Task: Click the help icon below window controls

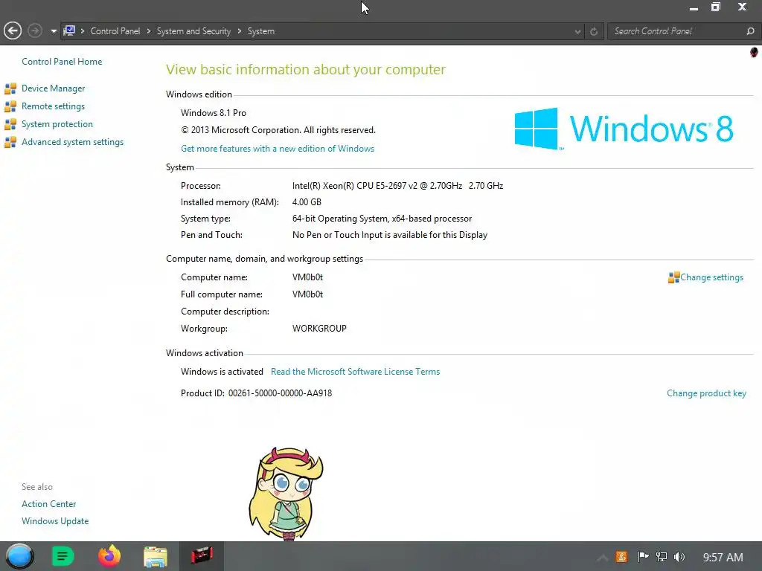Action: point(754,53)
